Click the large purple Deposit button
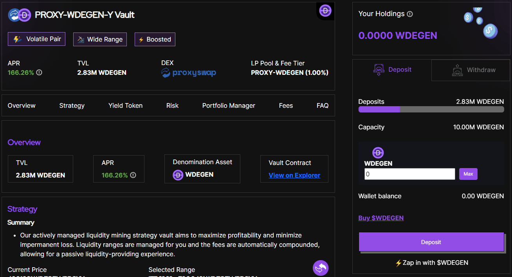This screenshot has width=512, height=277. click(x=431, y=242)
